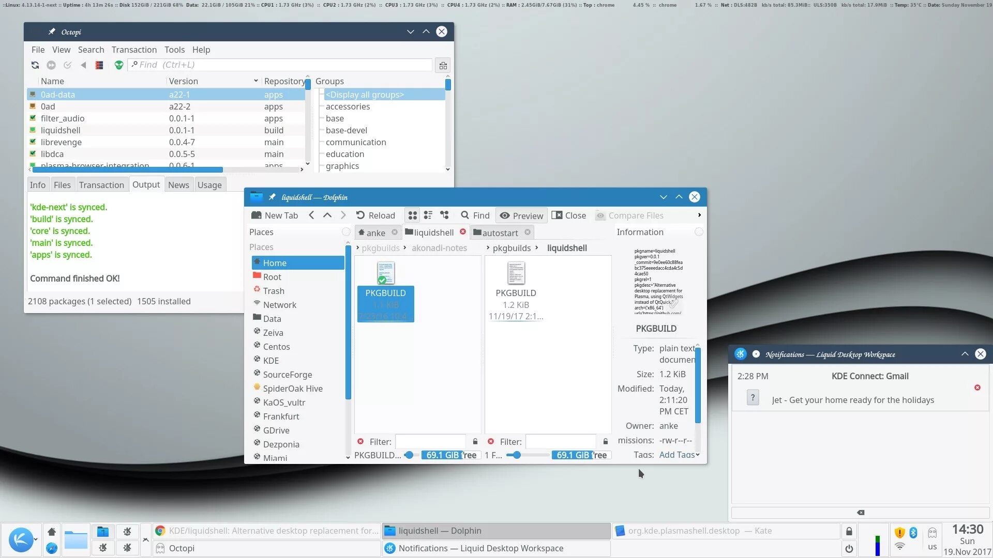Click the Bluetooth system tray icon
993x558 pixels.
[913, 533]
